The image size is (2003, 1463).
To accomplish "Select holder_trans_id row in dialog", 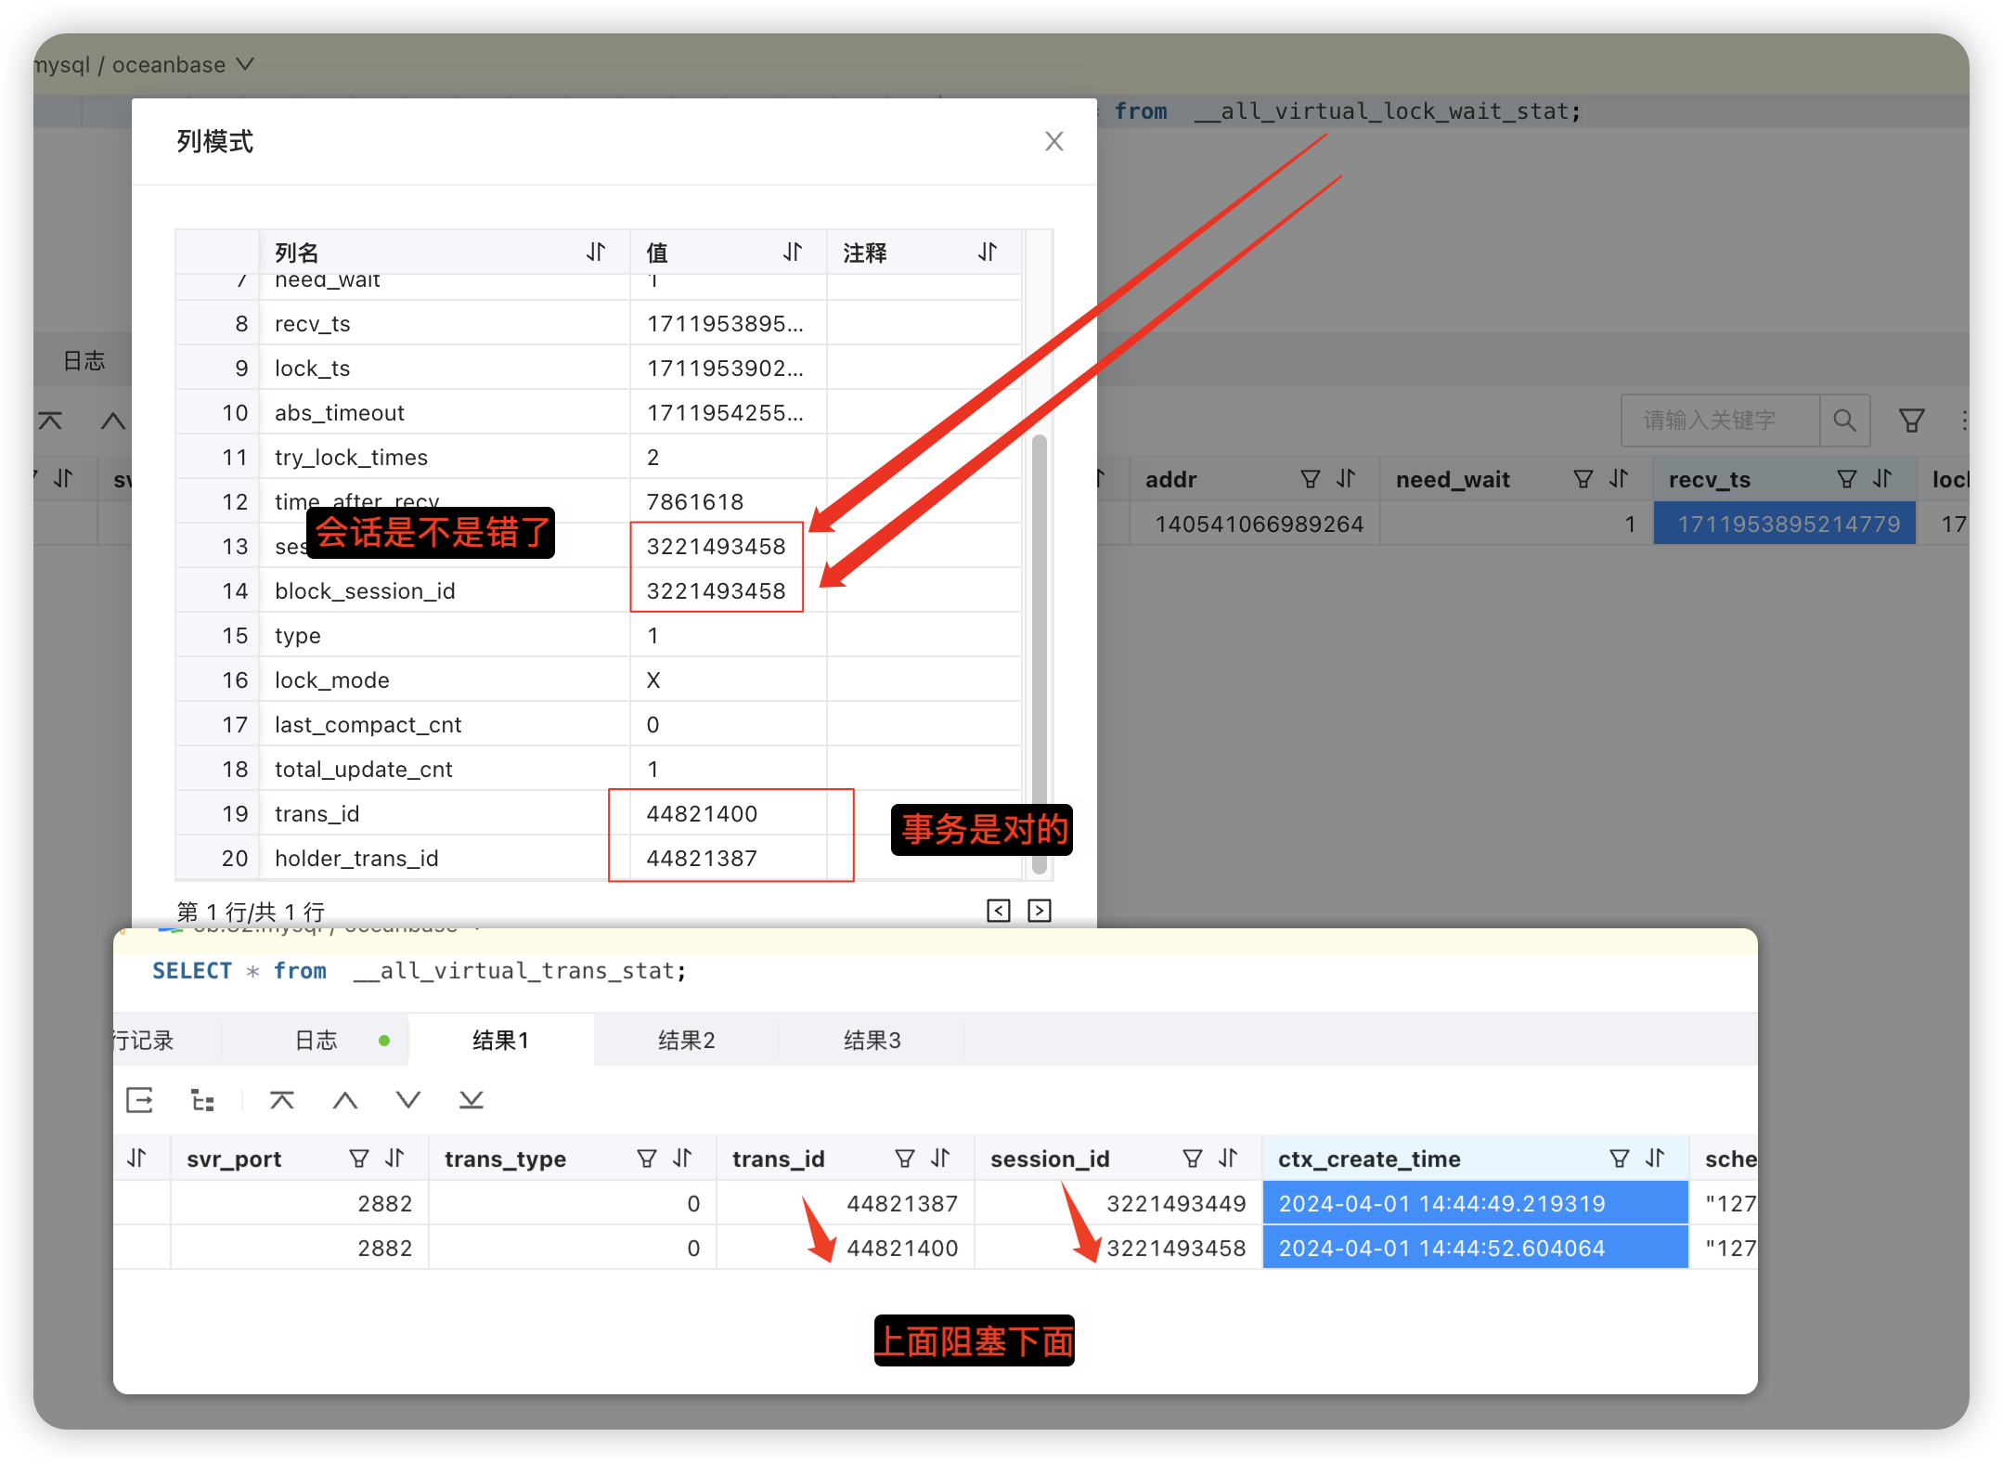I will pos(599,858).
